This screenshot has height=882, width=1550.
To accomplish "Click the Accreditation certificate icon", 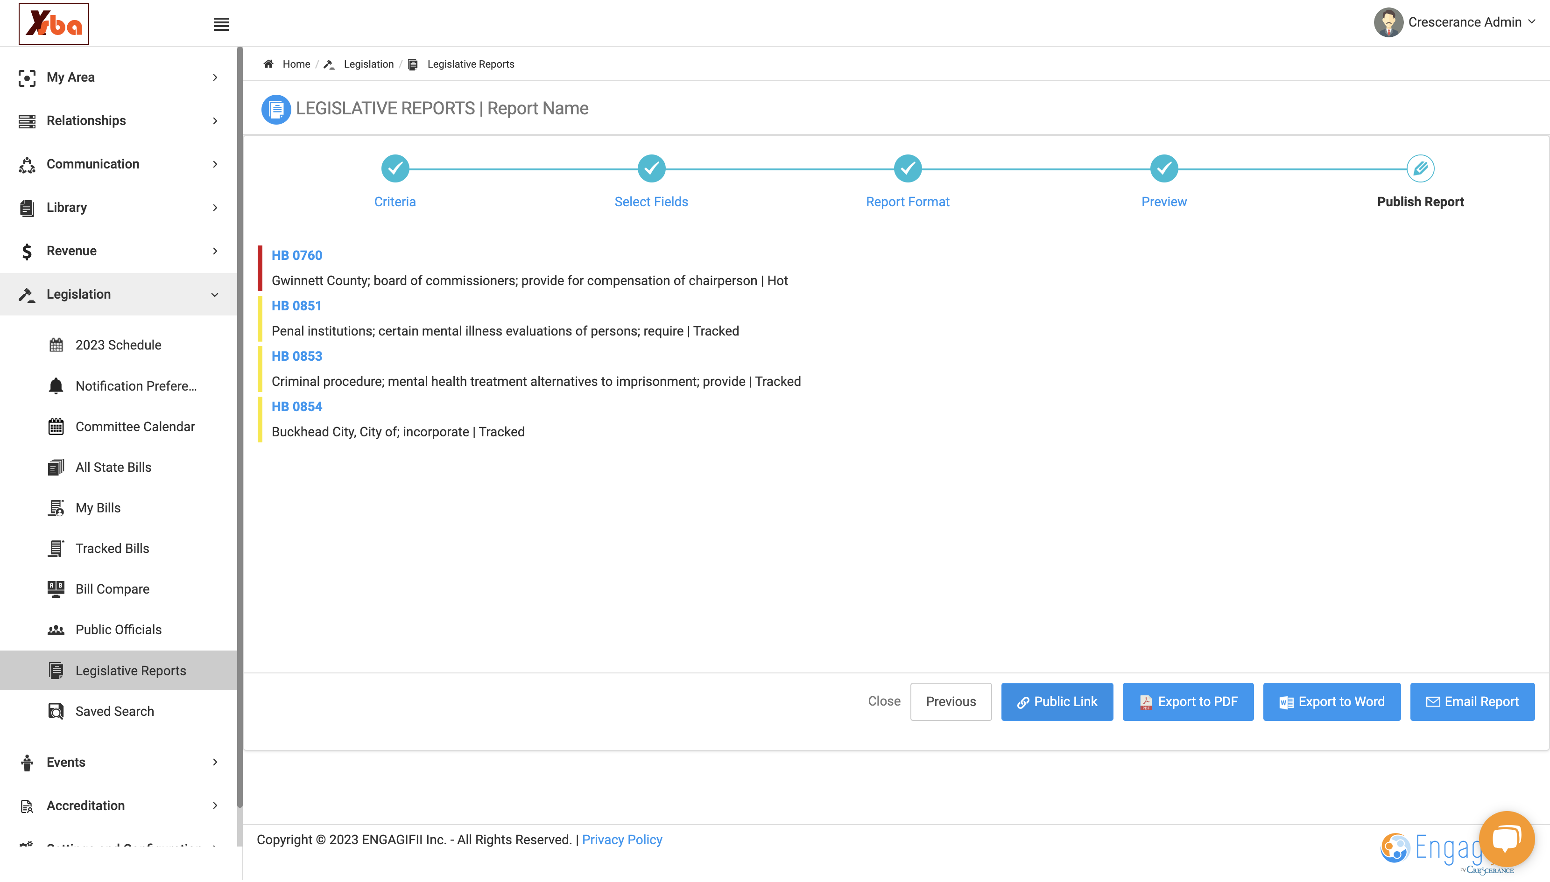I will coord(27,806).
